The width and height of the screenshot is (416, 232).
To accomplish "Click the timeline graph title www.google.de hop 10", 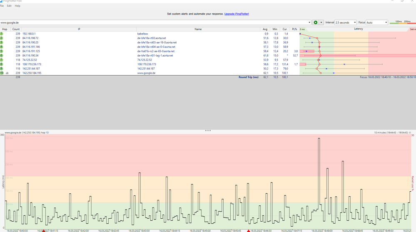I will coord(27,132).
